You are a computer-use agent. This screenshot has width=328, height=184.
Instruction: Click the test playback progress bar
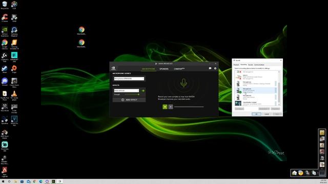coord(189,107)
